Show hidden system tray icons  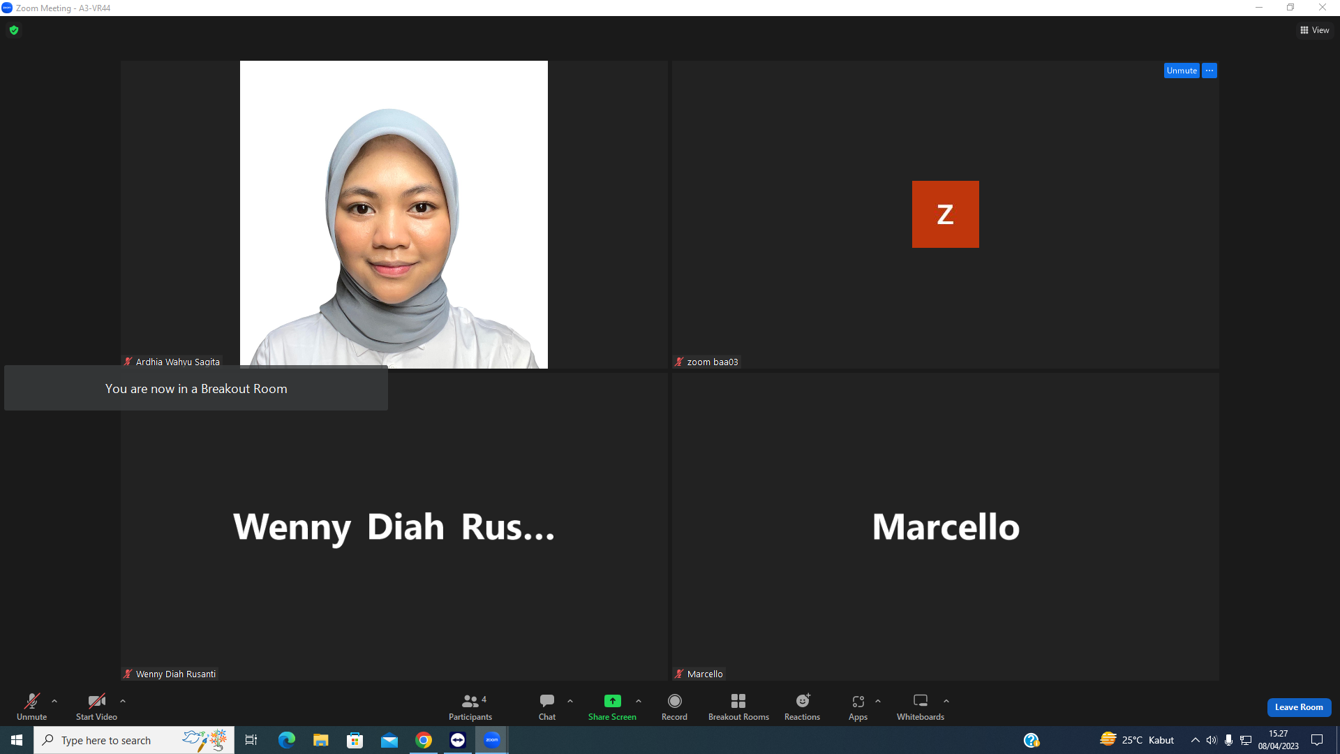tap(1195, 740)
